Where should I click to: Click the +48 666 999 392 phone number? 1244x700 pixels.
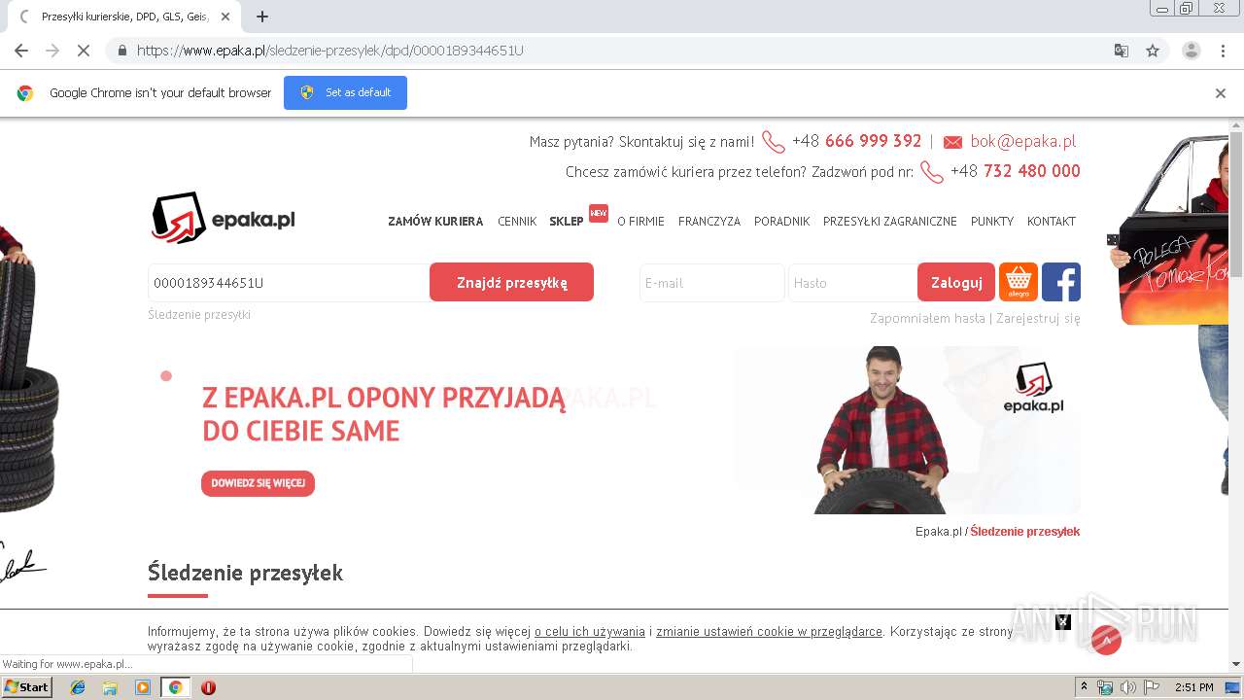pyautogui.click(x=856, y=141)
